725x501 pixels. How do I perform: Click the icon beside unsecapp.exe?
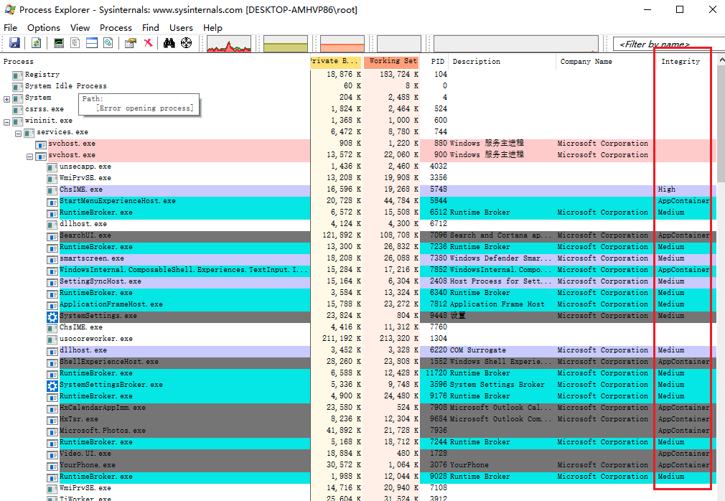click(52, 167)
